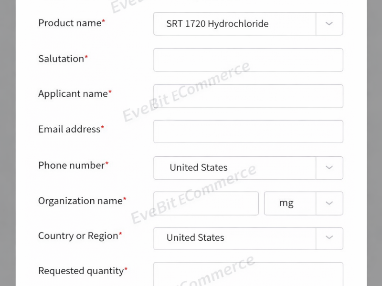382x286 pixels.
Task: Open the Phone number United States selector
Action: click(234, 167)
